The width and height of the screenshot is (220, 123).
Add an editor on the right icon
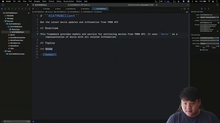point(188,9)
